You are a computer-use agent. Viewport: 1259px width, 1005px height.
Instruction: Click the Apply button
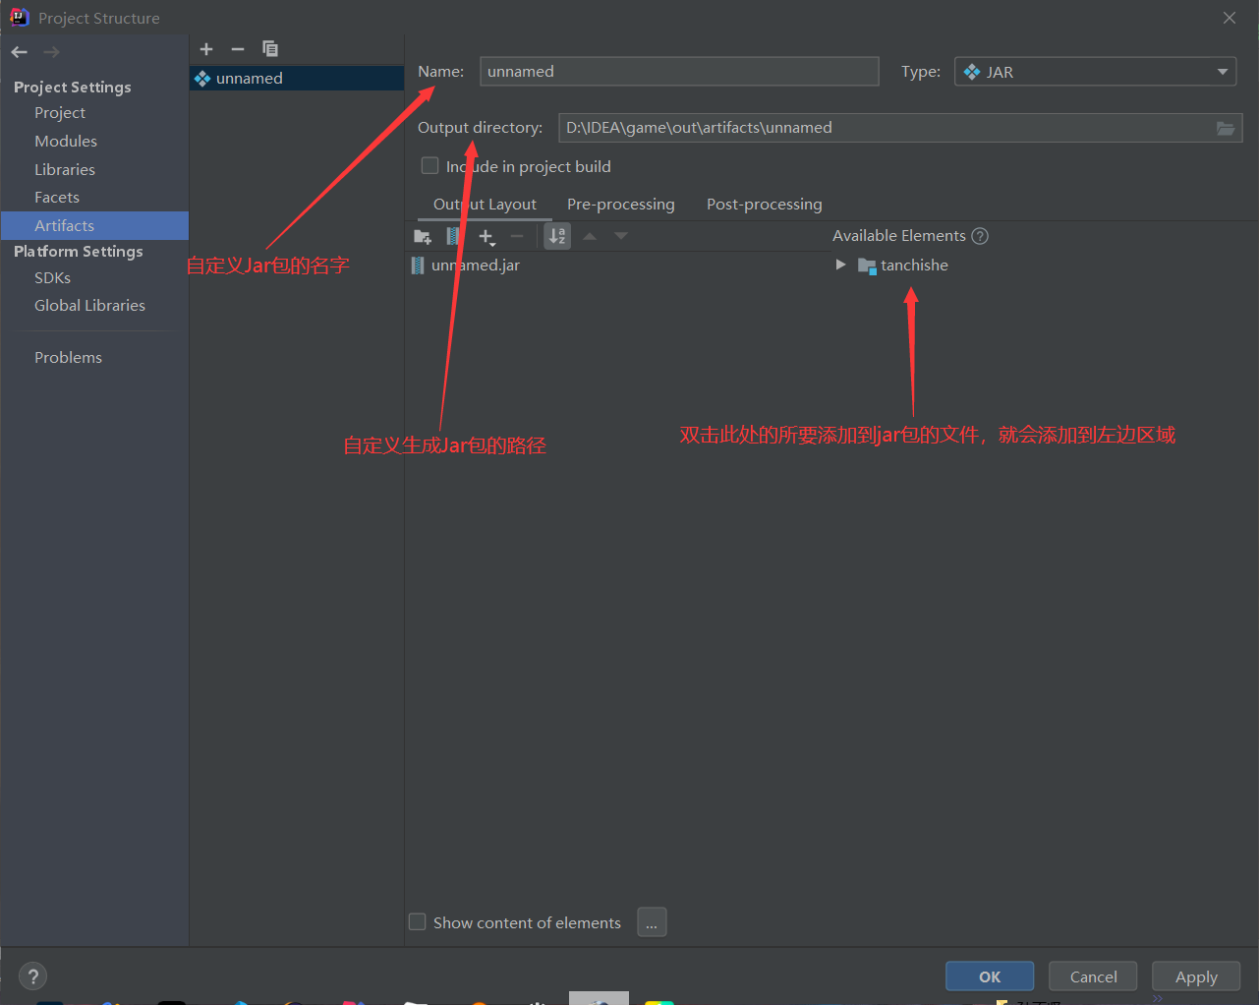tap(1196, 976)
